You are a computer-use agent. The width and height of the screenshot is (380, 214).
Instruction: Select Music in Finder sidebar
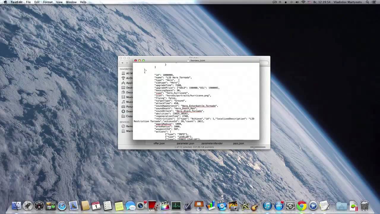(x=127, y=102)
